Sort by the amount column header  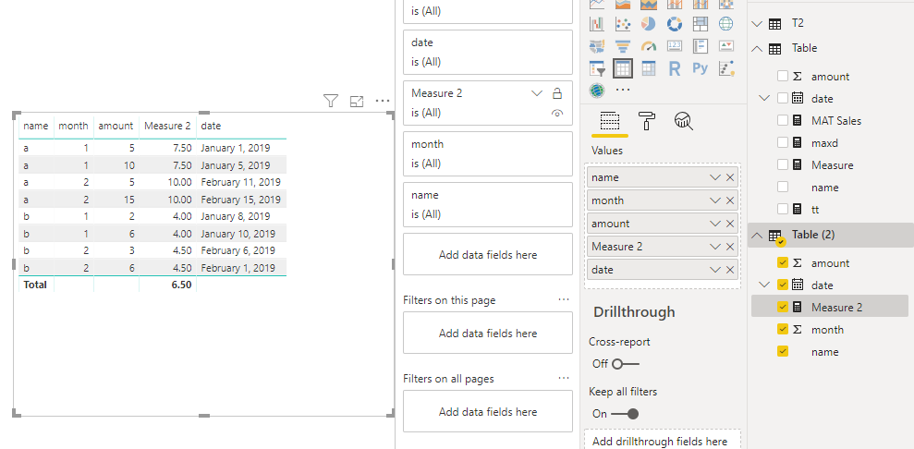tap(116, 126)
